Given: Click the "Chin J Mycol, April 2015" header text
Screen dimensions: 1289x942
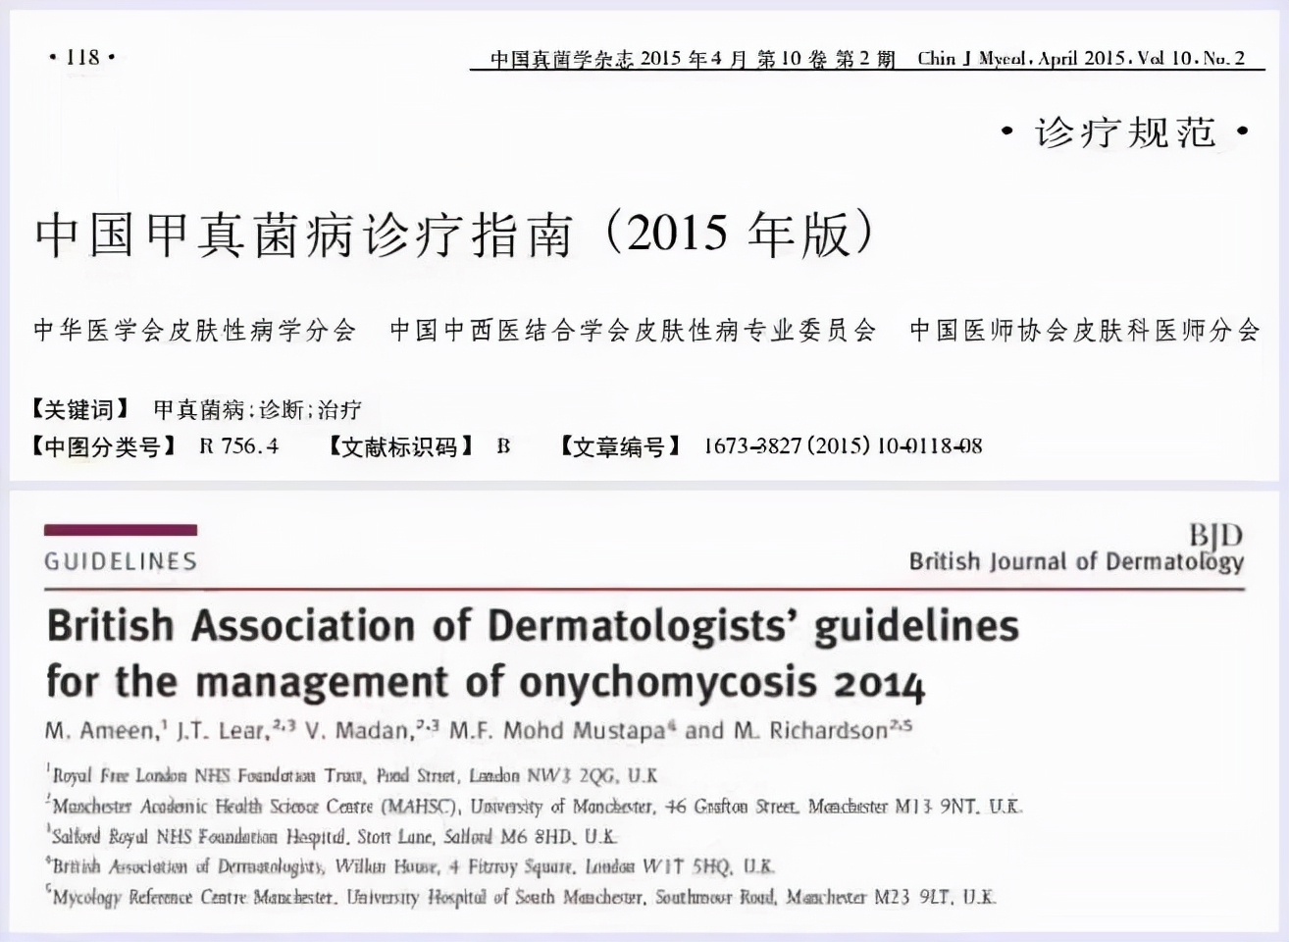Looking at the screenshot, I should 1022,58.
